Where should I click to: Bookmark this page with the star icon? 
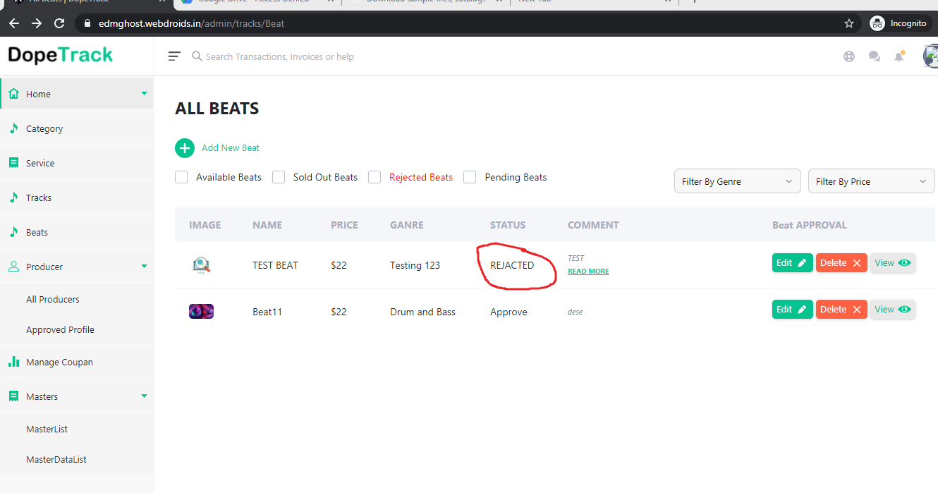[849, 23]
